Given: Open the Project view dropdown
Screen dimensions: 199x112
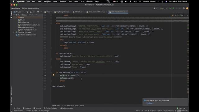Looking at the screenshot, I should click(19, 12).
